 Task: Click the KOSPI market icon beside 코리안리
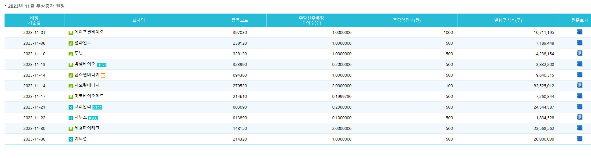(x=71, y=107)
